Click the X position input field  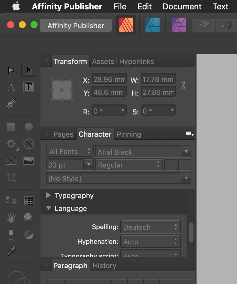pyautogui.click(x=109, y=79)
